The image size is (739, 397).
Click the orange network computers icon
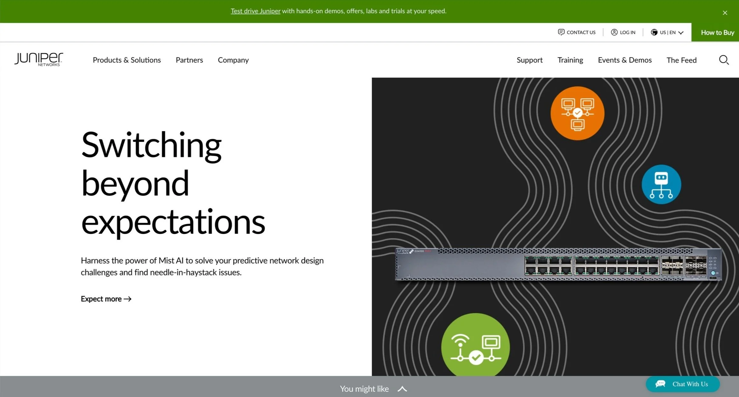pyautogui.click(x=577, y=113)
